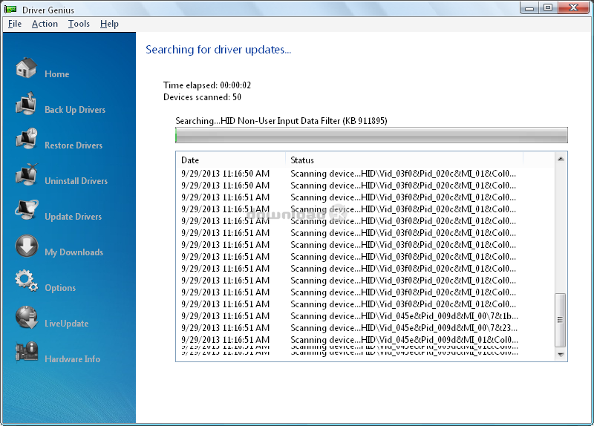Maximize the Driver Genius window
The height and width of the screenshot is (426, 594).
pos(548,8)
